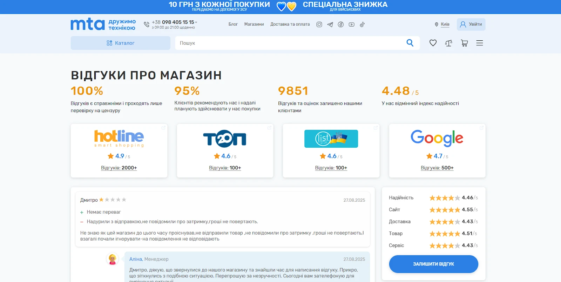Open Google Відгуків: 500+ link
This screenshot has height=282, width=561.
click(437, 168)
